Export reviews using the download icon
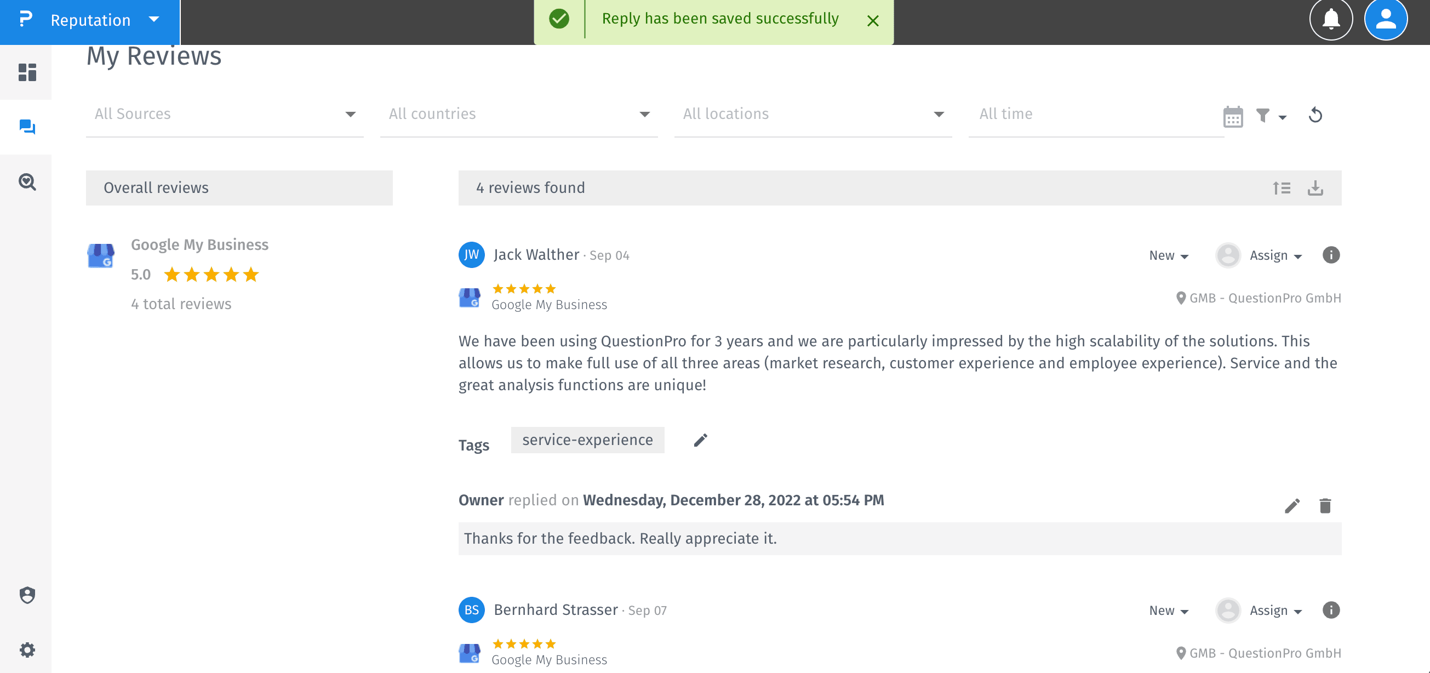 point(1316,187)
